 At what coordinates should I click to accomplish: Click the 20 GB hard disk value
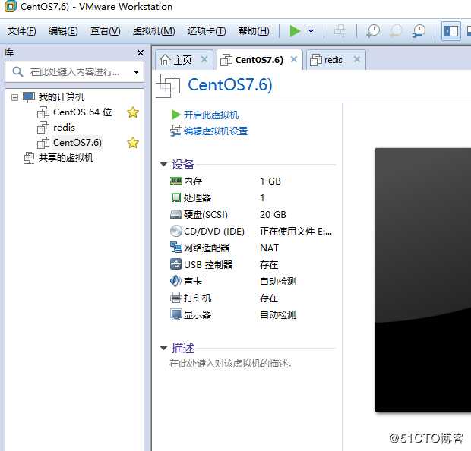[x=273, y=214]
